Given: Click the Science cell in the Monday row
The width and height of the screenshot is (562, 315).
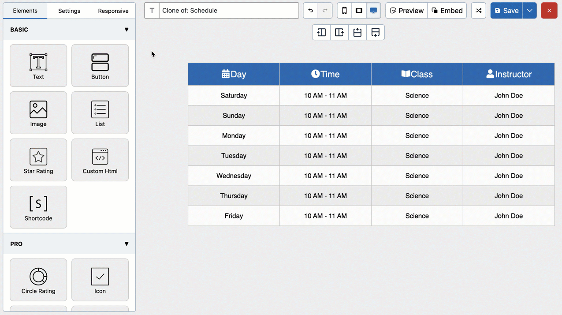Looking at the screenshot, I should point(417,136).
